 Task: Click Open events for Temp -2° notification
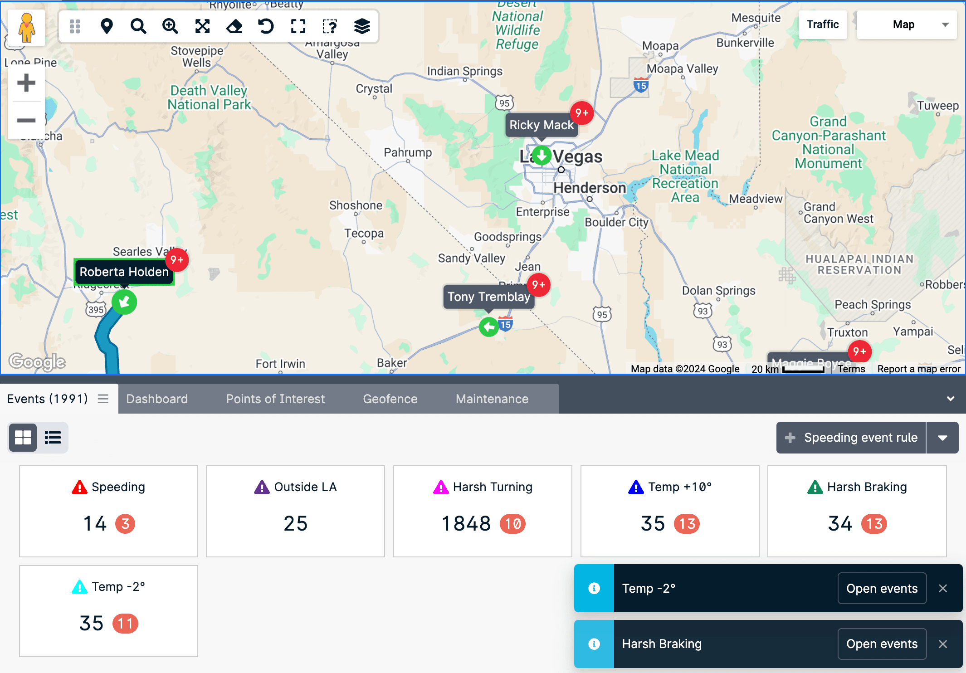[882, 588]
